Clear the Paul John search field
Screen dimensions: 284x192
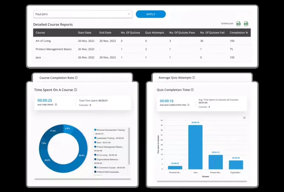point(129,14)
